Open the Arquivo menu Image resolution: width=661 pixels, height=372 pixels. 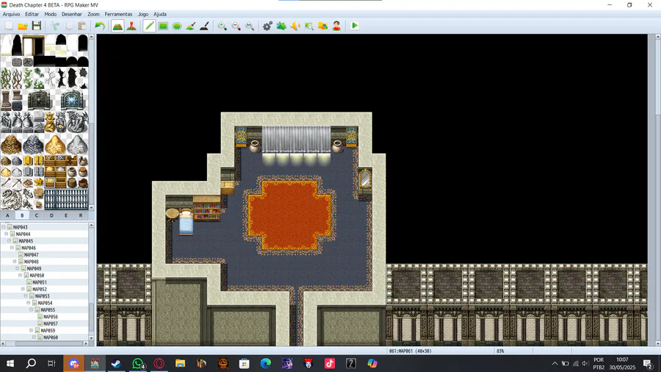click(x=11, y=14)
